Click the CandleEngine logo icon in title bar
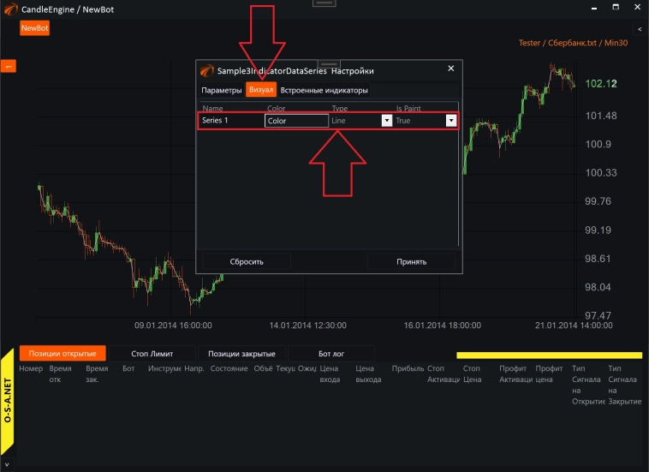Image resolution: width=649 pixels, height=472 pixels. point(10,8)
